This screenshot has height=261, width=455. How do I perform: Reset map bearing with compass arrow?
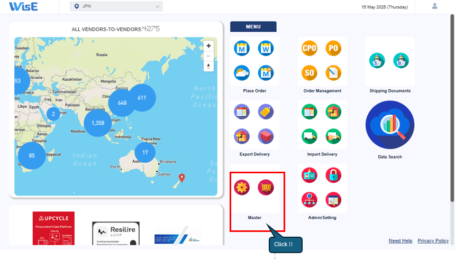[x=208, y=66]
